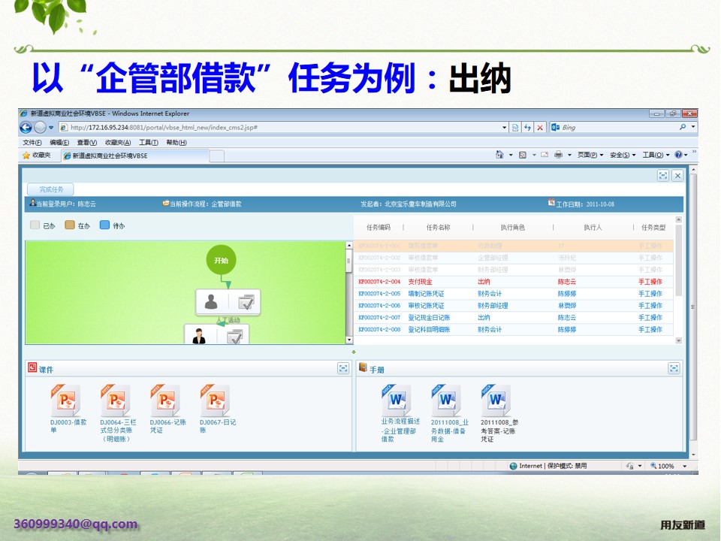The image size is (721, 541).
Task: Click the blank new tab button
Action: (217, 156)
